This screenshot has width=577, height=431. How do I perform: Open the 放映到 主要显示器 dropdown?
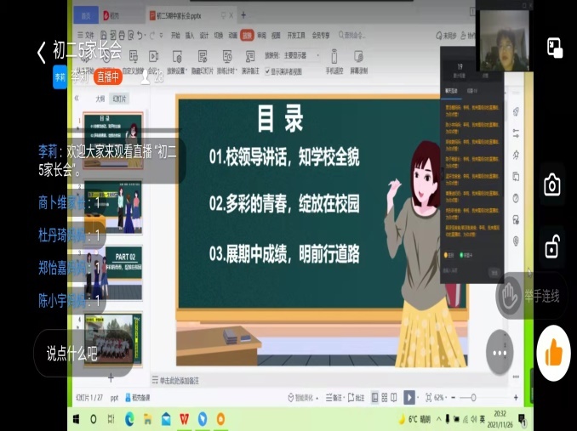300,56
